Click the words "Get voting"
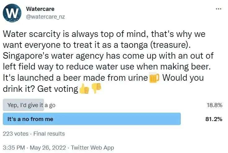 click(x=58, y=89)
